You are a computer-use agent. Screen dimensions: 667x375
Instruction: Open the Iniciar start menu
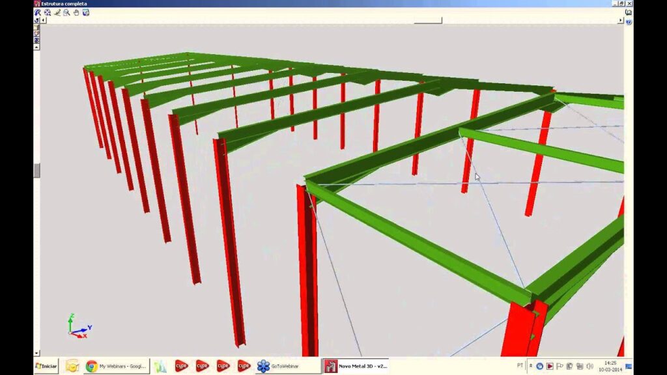click(46, 366)
